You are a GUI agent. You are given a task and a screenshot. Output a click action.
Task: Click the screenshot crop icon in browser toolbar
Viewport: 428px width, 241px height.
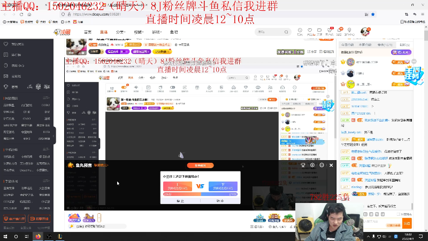coord(407,14)
